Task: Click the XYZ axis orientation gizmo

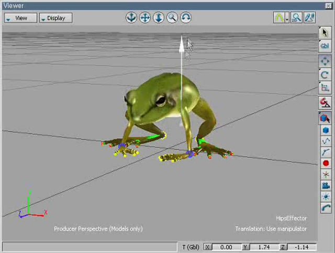Action: [x=32, y=204]
